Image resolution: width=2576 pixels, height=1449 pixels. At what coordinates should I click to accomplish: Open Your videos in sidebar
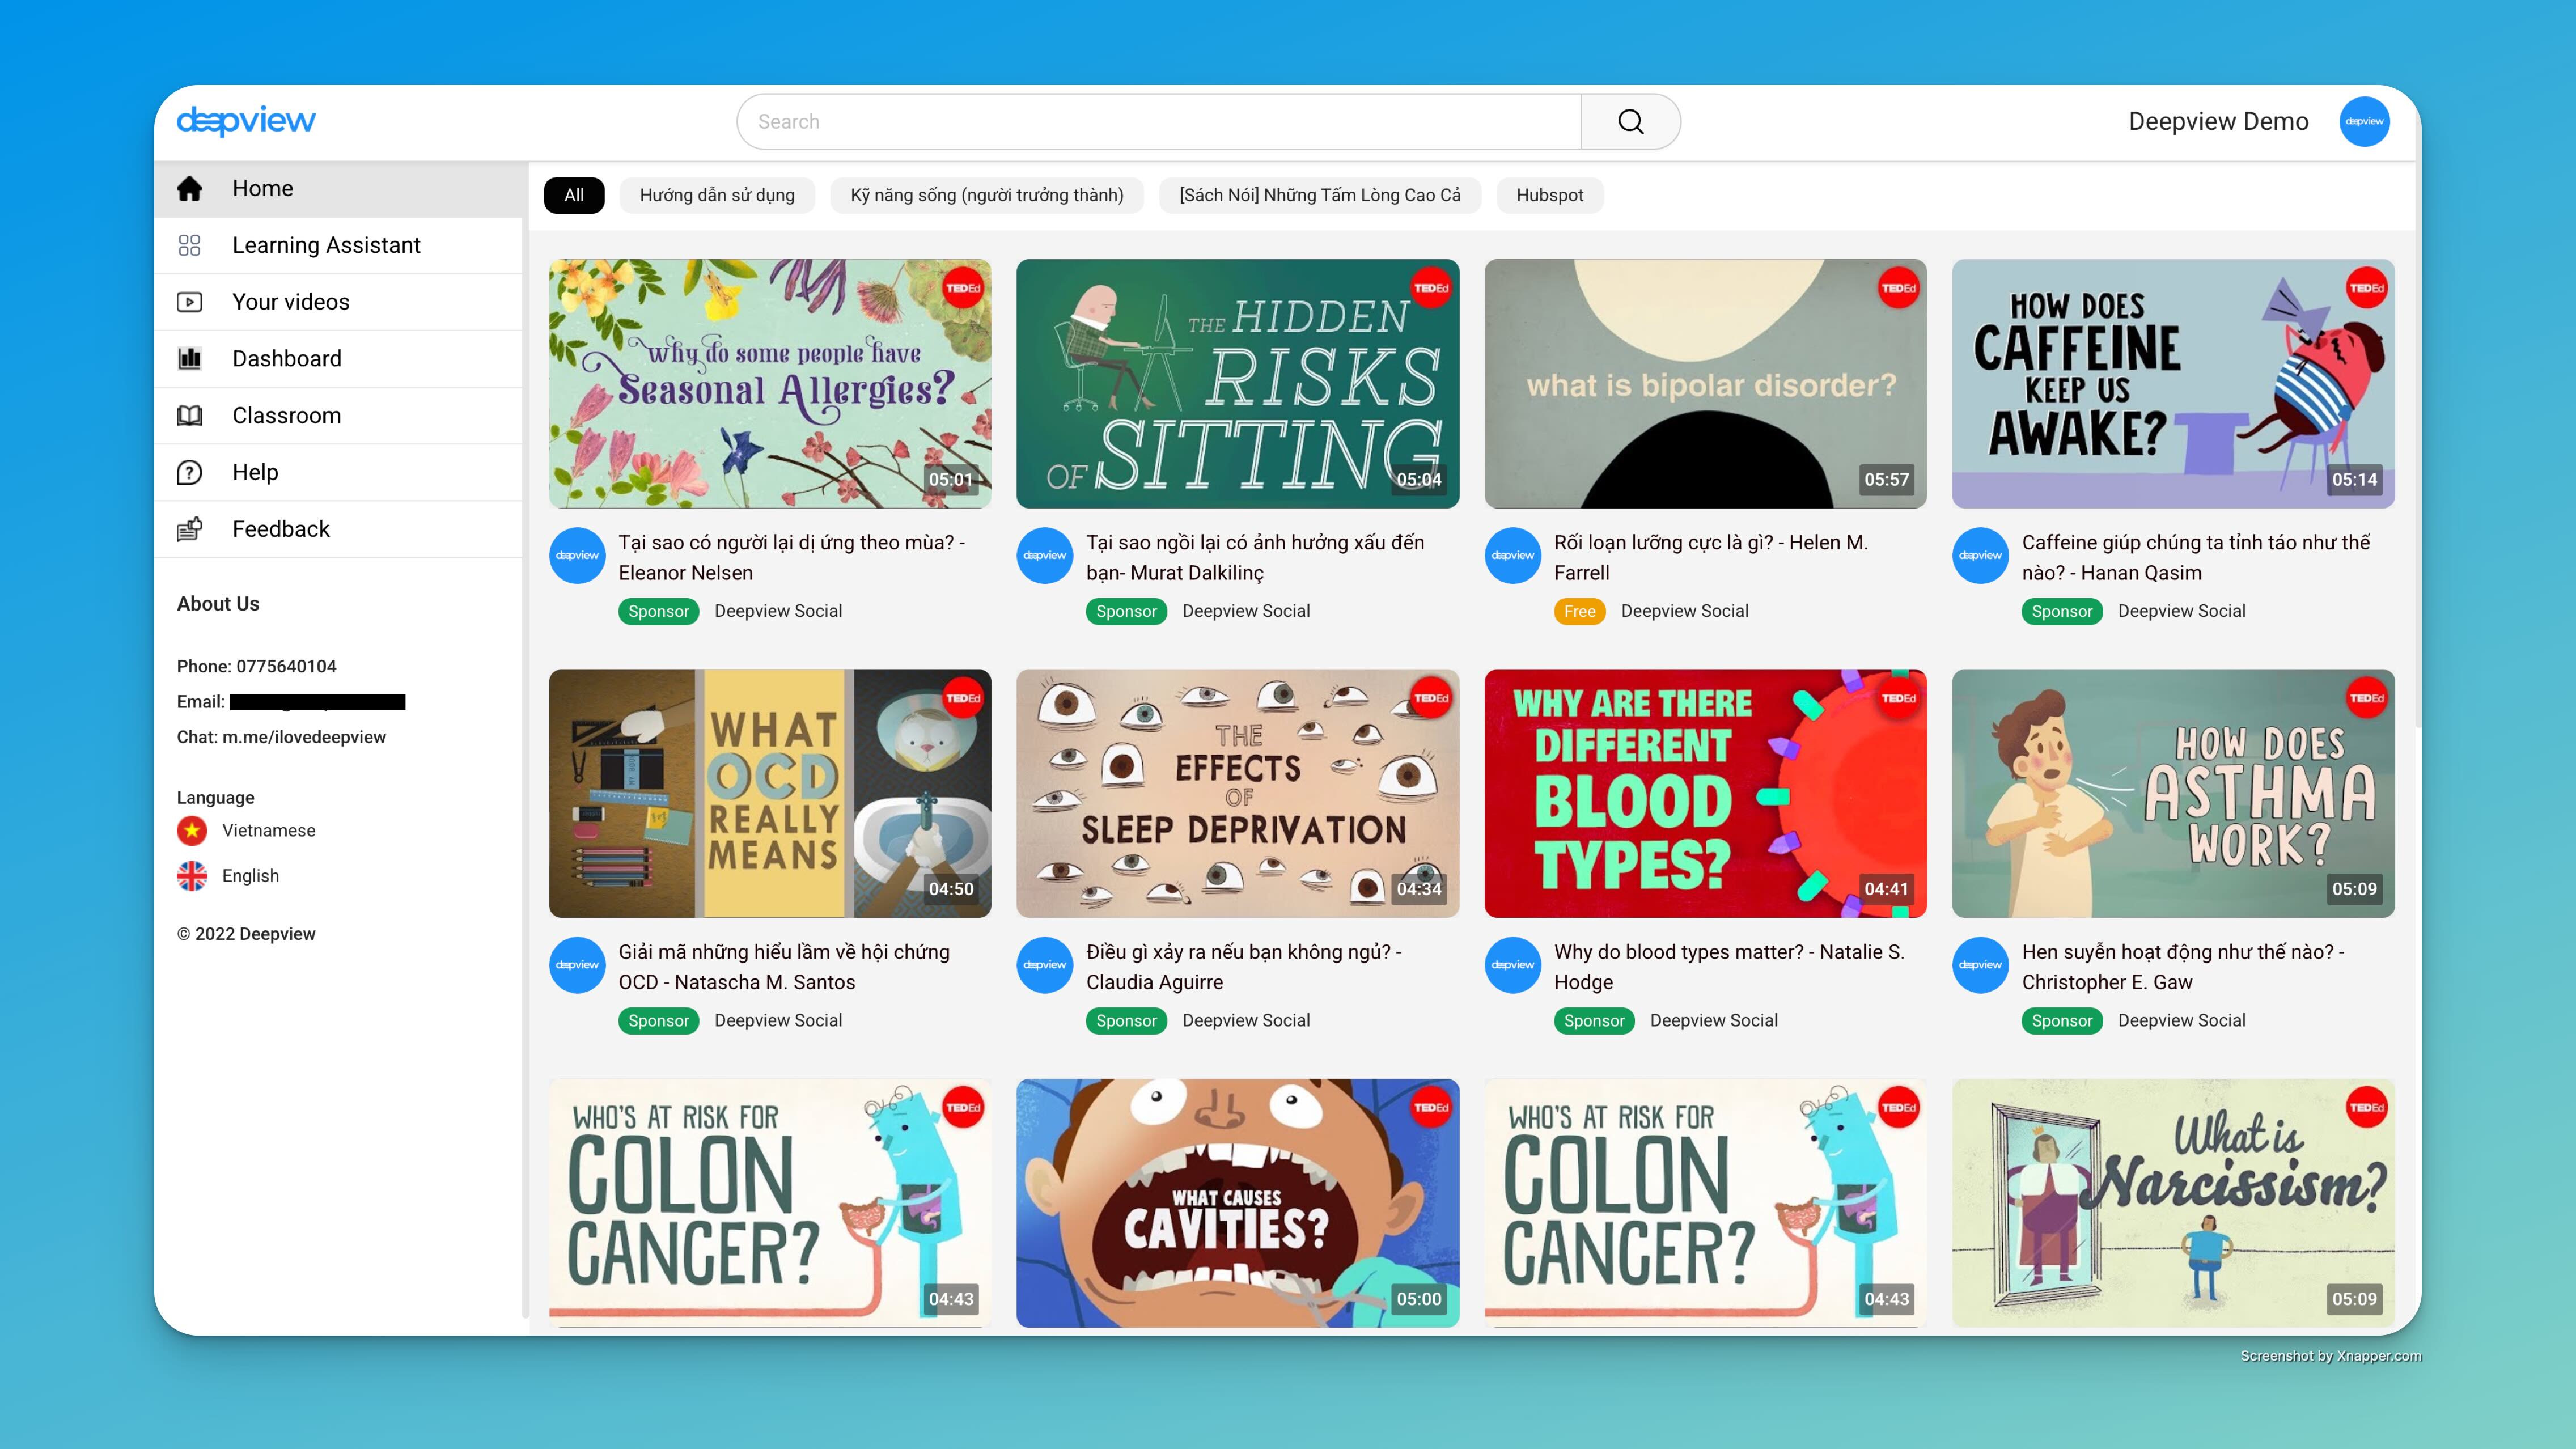click(339, 302)
